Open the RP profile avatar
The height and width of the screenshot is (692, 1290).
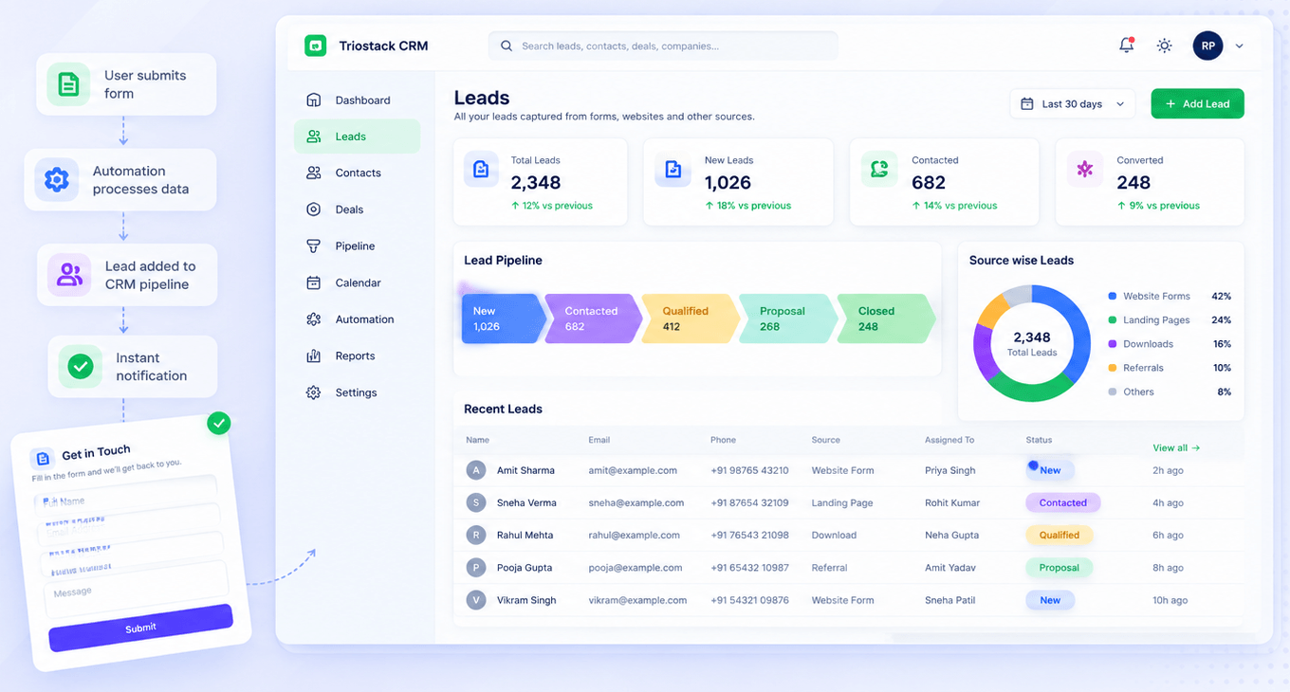tap(1207, 46)
